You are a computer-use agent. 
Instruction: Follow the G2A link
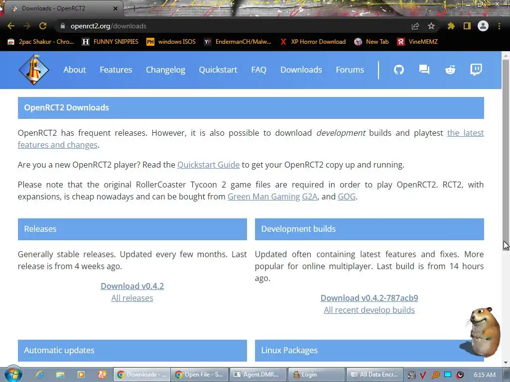(310, 196)
